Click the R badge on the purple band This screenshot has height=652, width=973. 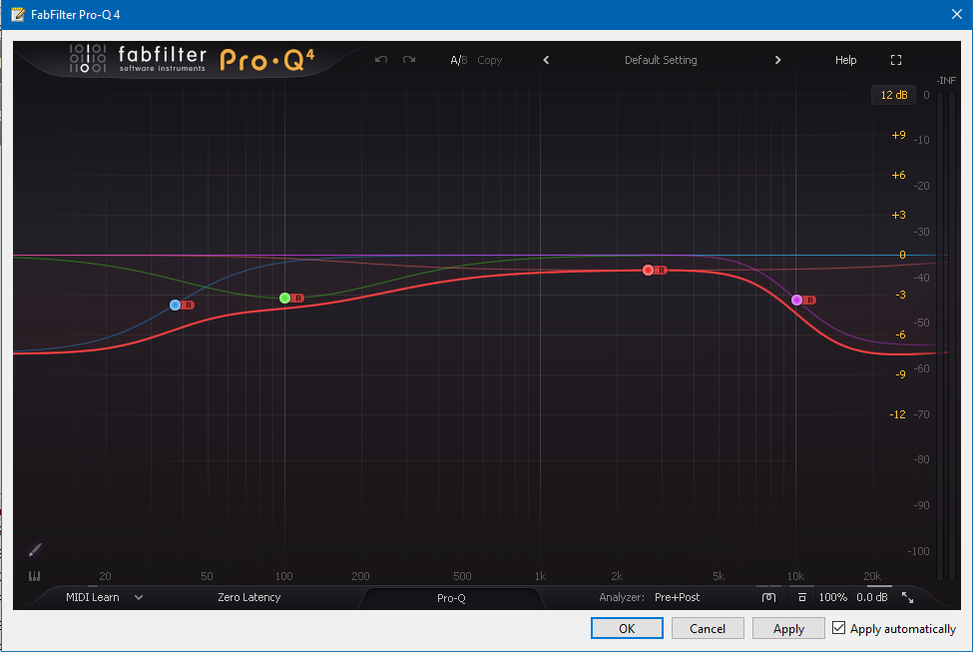[810, 300]
